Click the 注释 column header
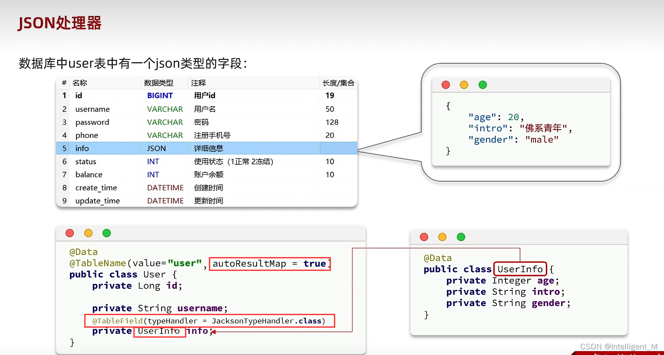The image size is (664, 355). pos(198,83)
